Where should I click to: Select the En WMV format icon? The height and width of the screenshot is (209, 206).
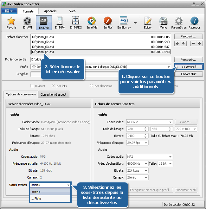point(92,23)
